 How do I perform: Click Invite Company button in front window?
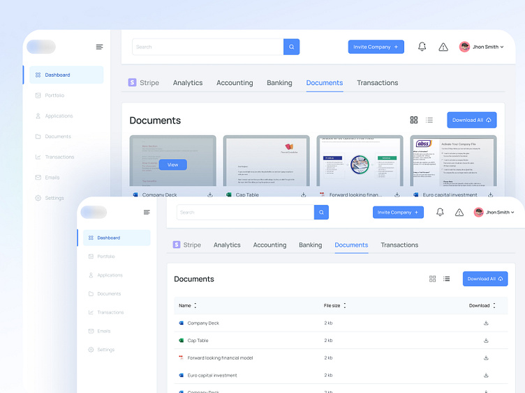(x=398, y=213)
